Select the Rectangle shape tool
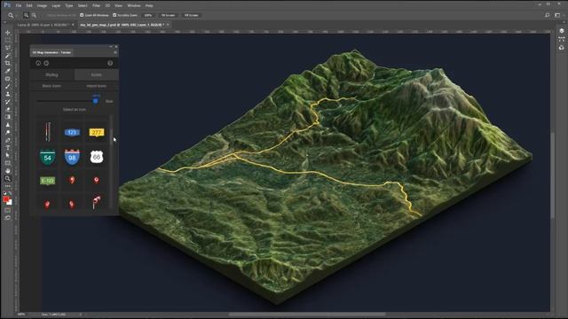 [x=8, y=163]
